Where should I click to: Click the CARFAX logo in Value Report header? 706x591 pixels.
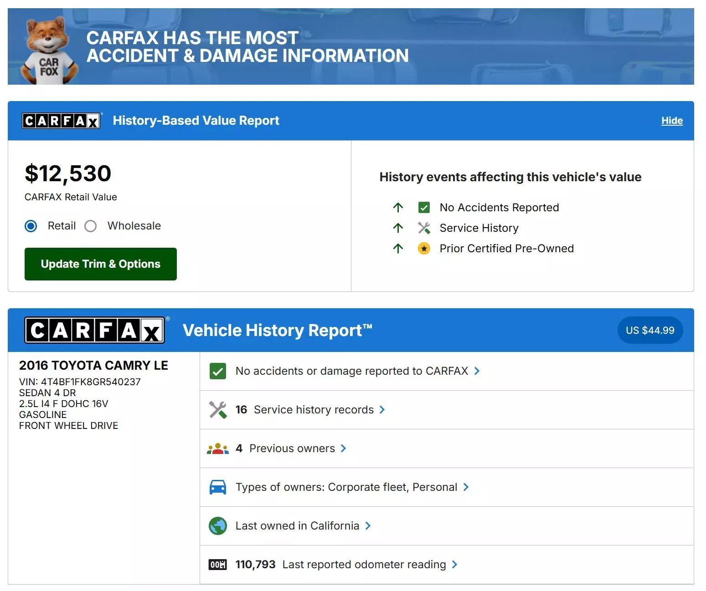[x=62, y=121]
